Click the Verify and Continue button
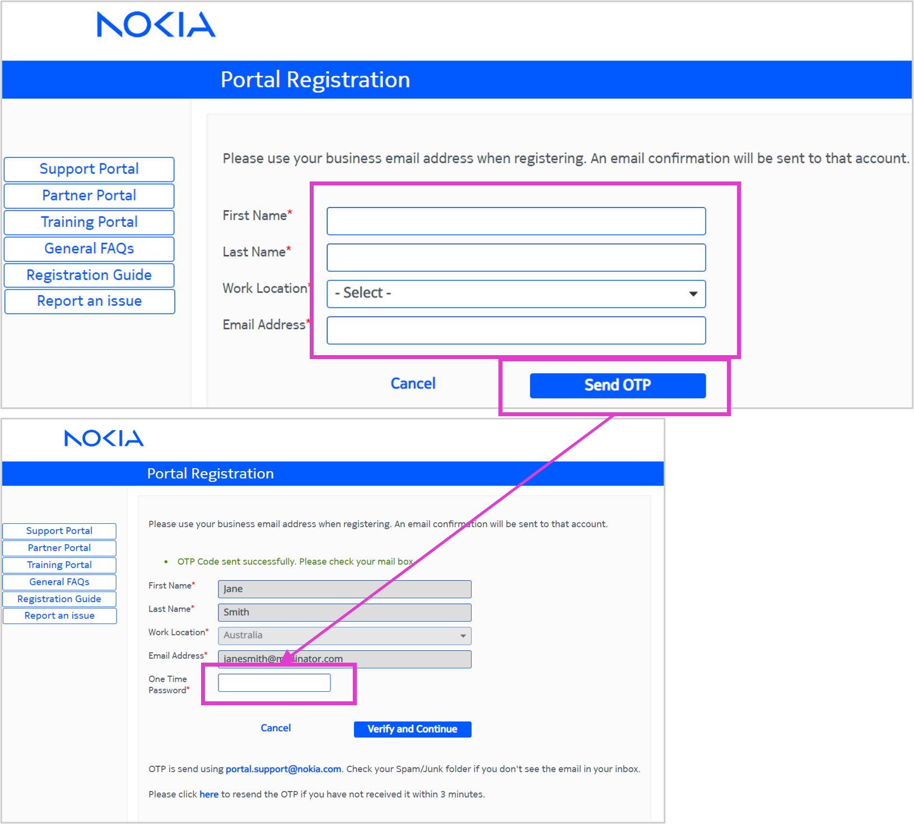Viewport: 914px width, 824px height. tap(412, 729)
